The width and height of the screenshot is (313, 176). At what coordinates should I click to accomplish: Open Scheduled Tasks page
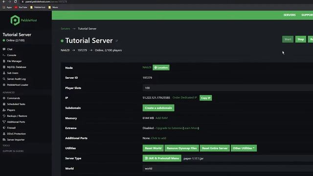coord(16,104)
